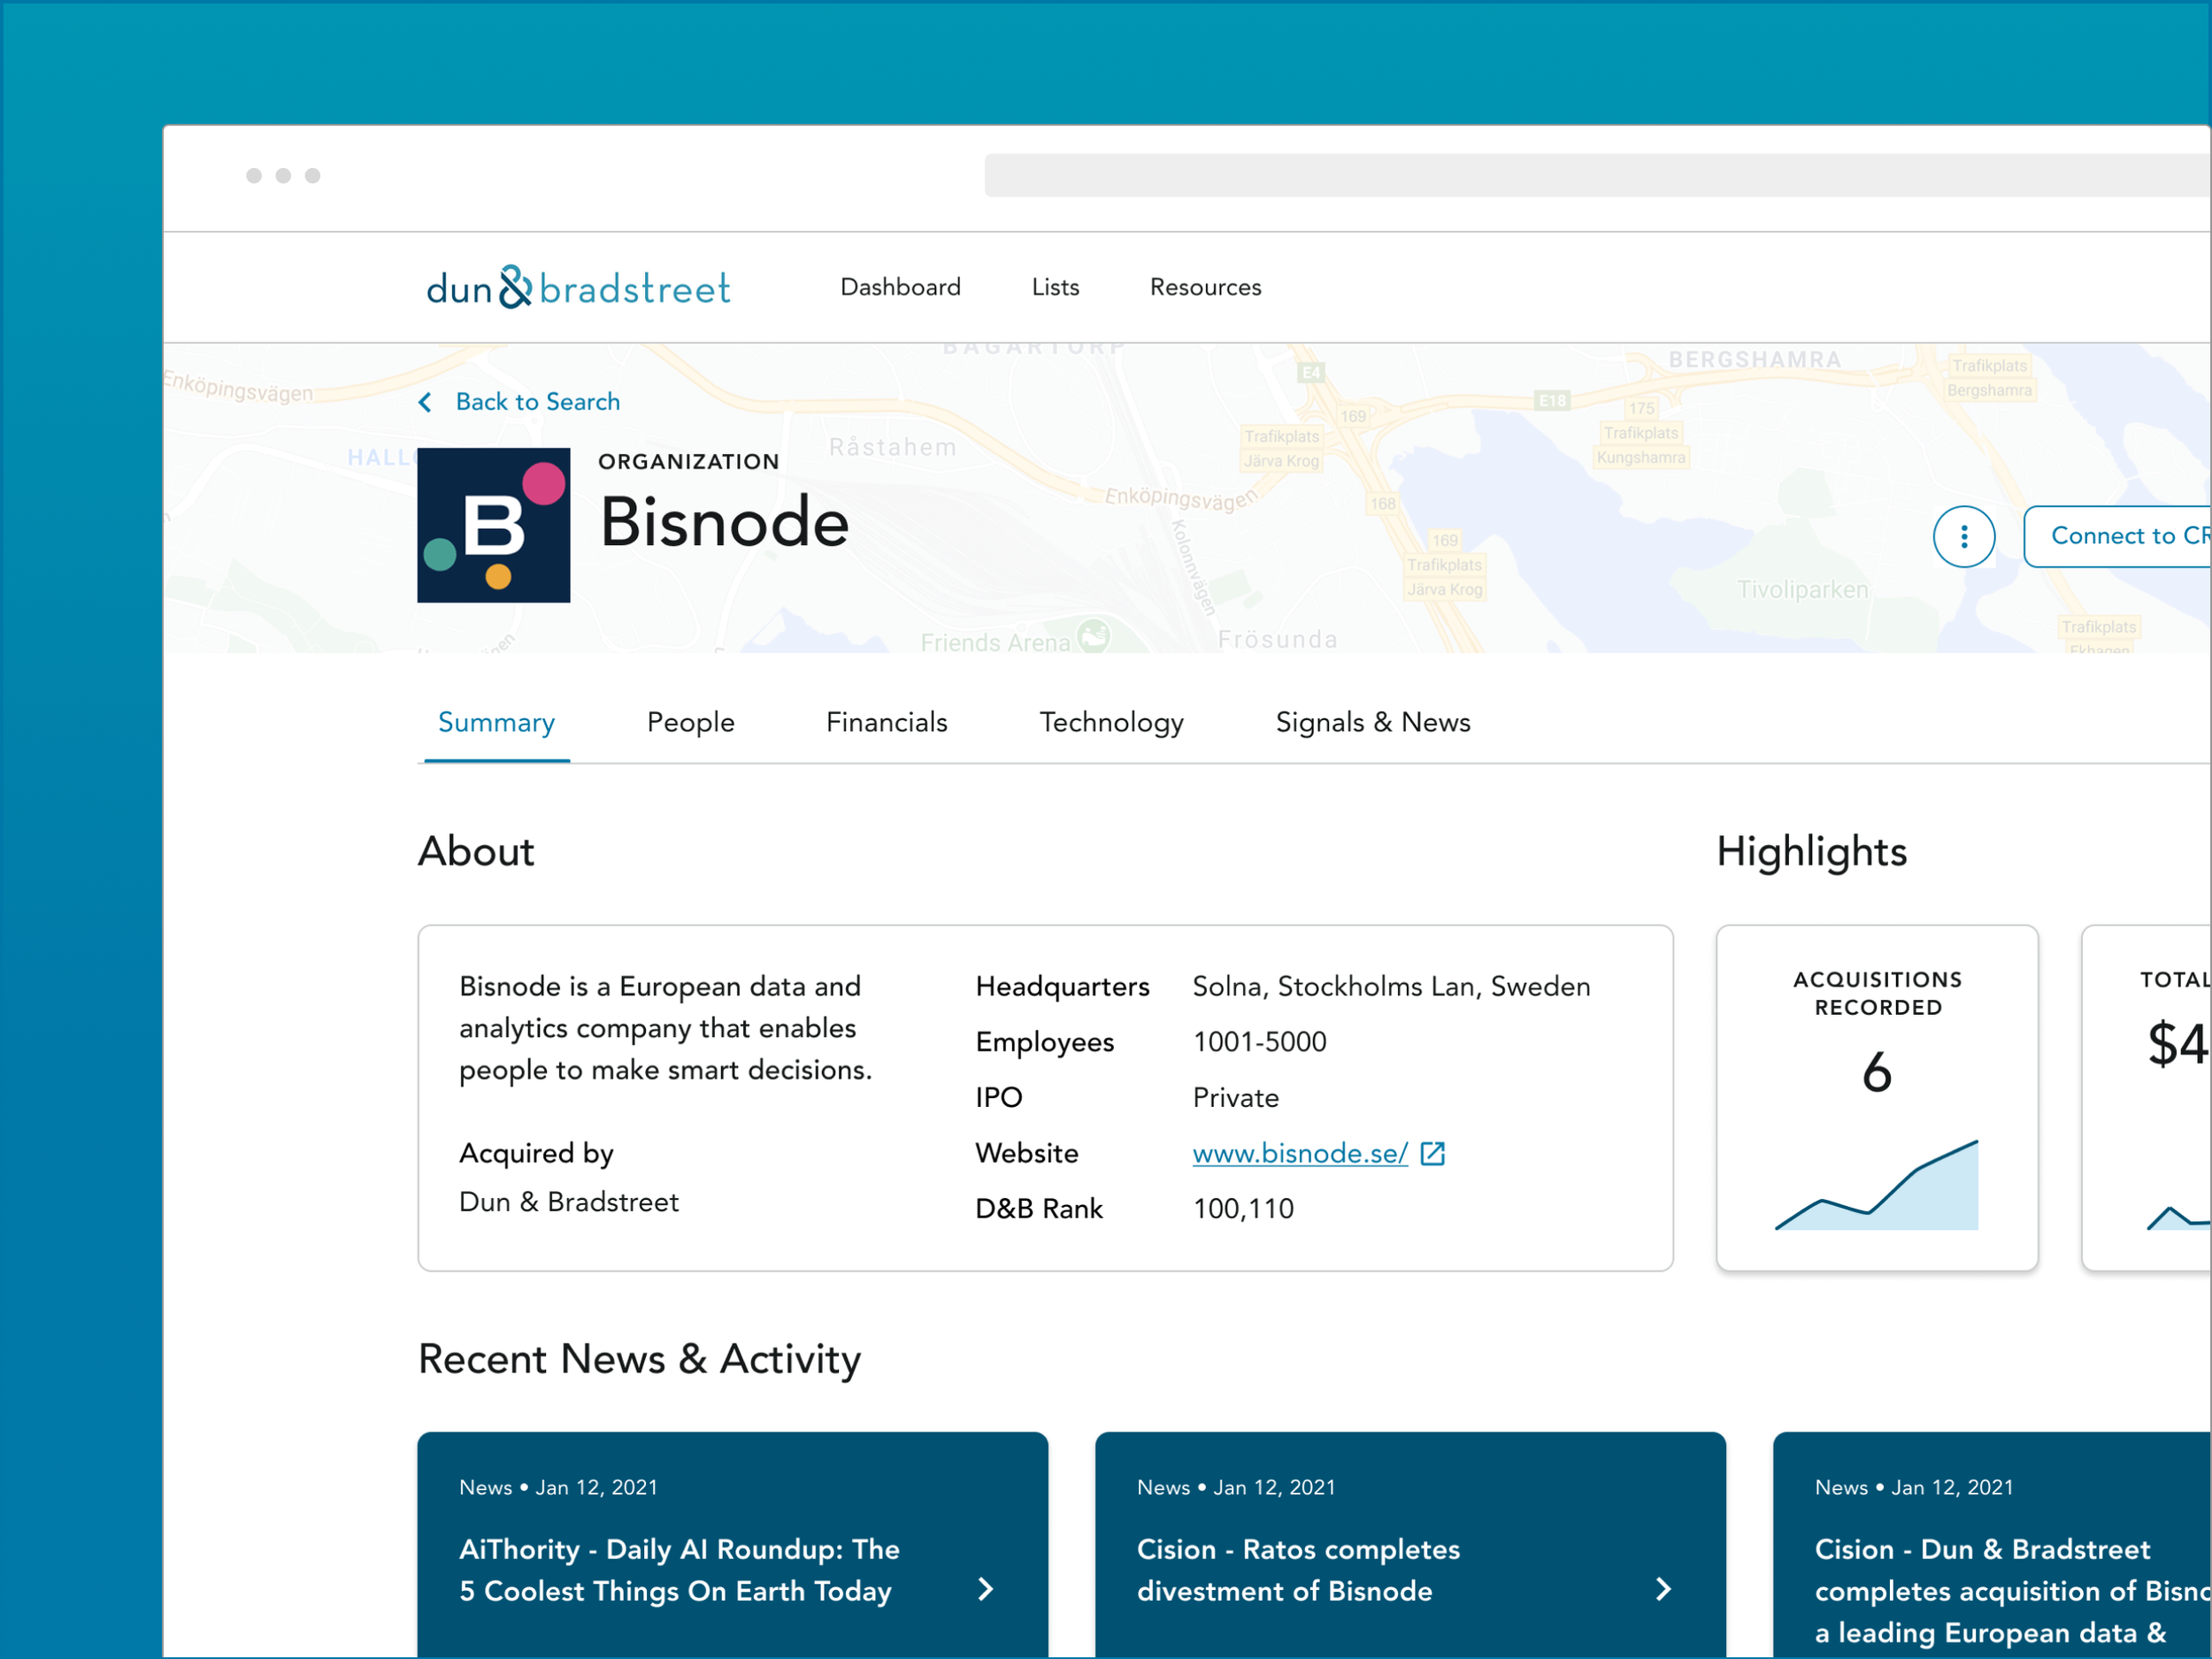View the Signals & News tab
This screenshot has width=2212, height=1659.
pos(1373,722)
